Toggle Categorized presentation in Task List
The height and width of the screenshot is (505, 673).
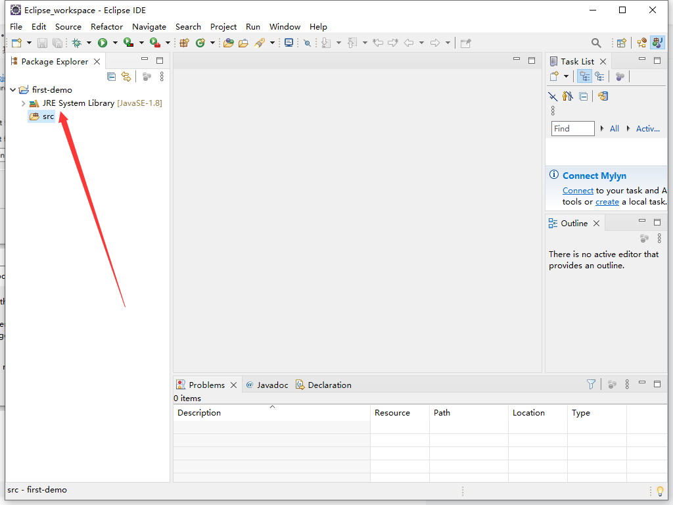pos(584,76)
